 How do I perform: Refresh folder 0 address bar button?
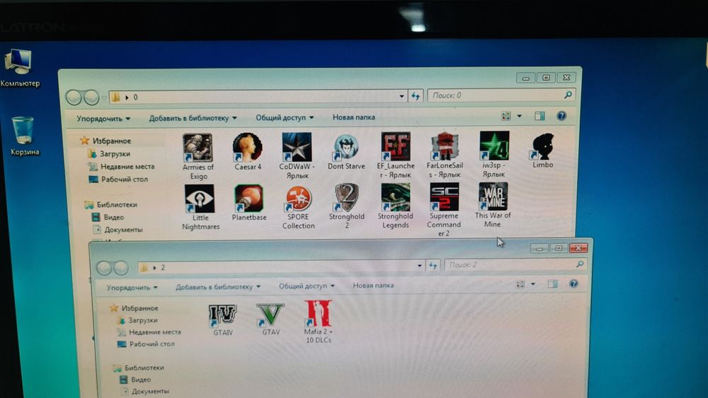point(416,95)
